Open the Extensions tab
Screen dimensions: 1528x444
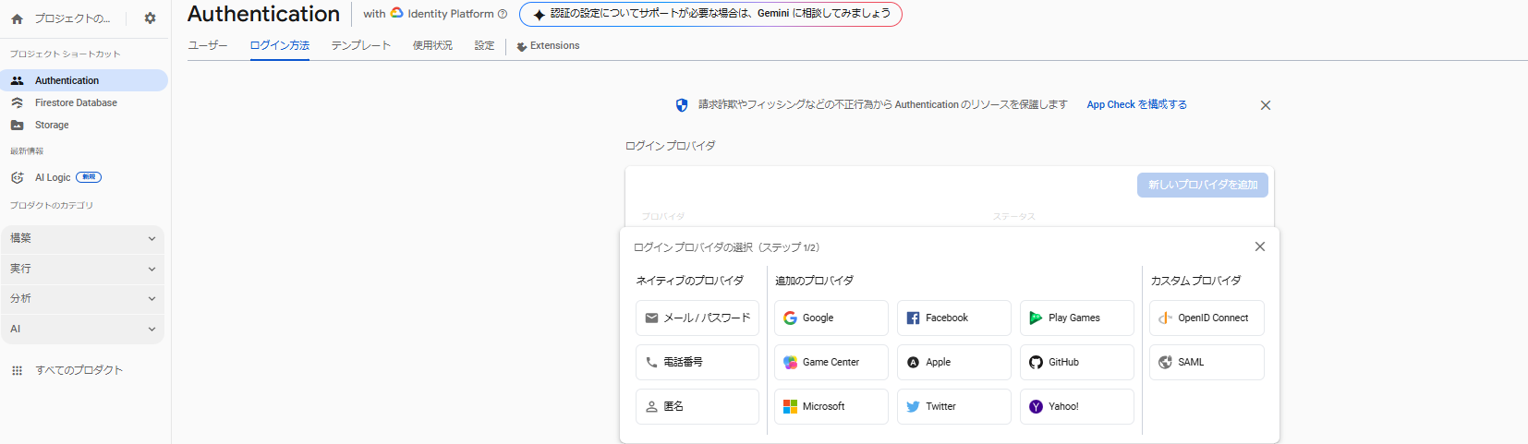549,45
